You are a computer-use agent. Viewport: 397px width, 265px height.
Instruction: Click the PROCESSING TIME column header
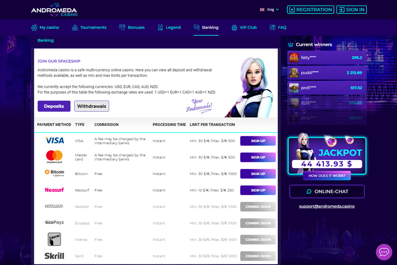click(x=169, y=124)
